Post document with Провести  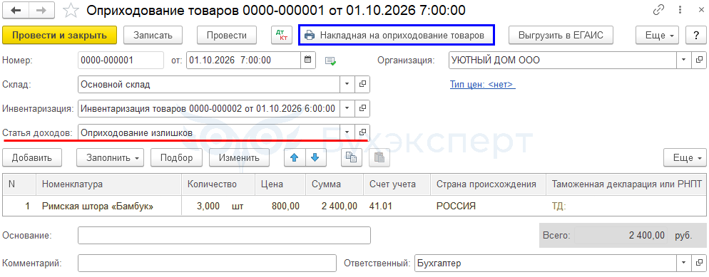tap(227, 35)
